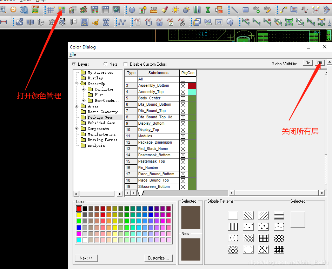Click the blue zigzag net icon
332x269 pixels.
click(122, 22)
